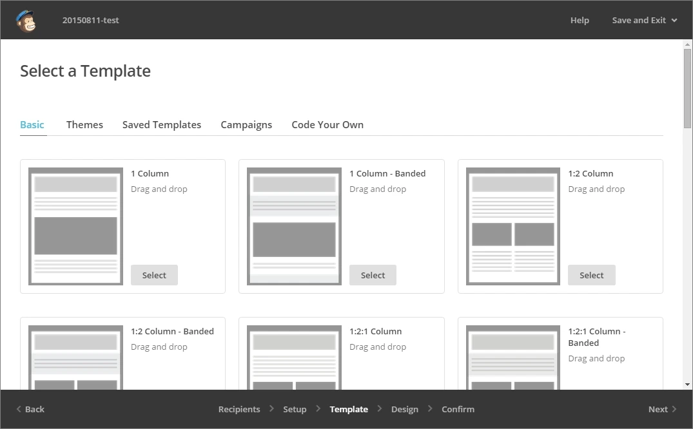This screenshot has width=693, height=429.
Task: Go to the Design step
Action: [x=404, y=409]
